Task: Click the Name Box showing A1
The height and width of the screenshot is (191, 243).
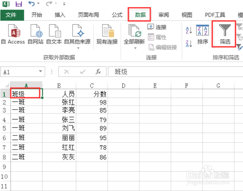Action: (19, 72)
